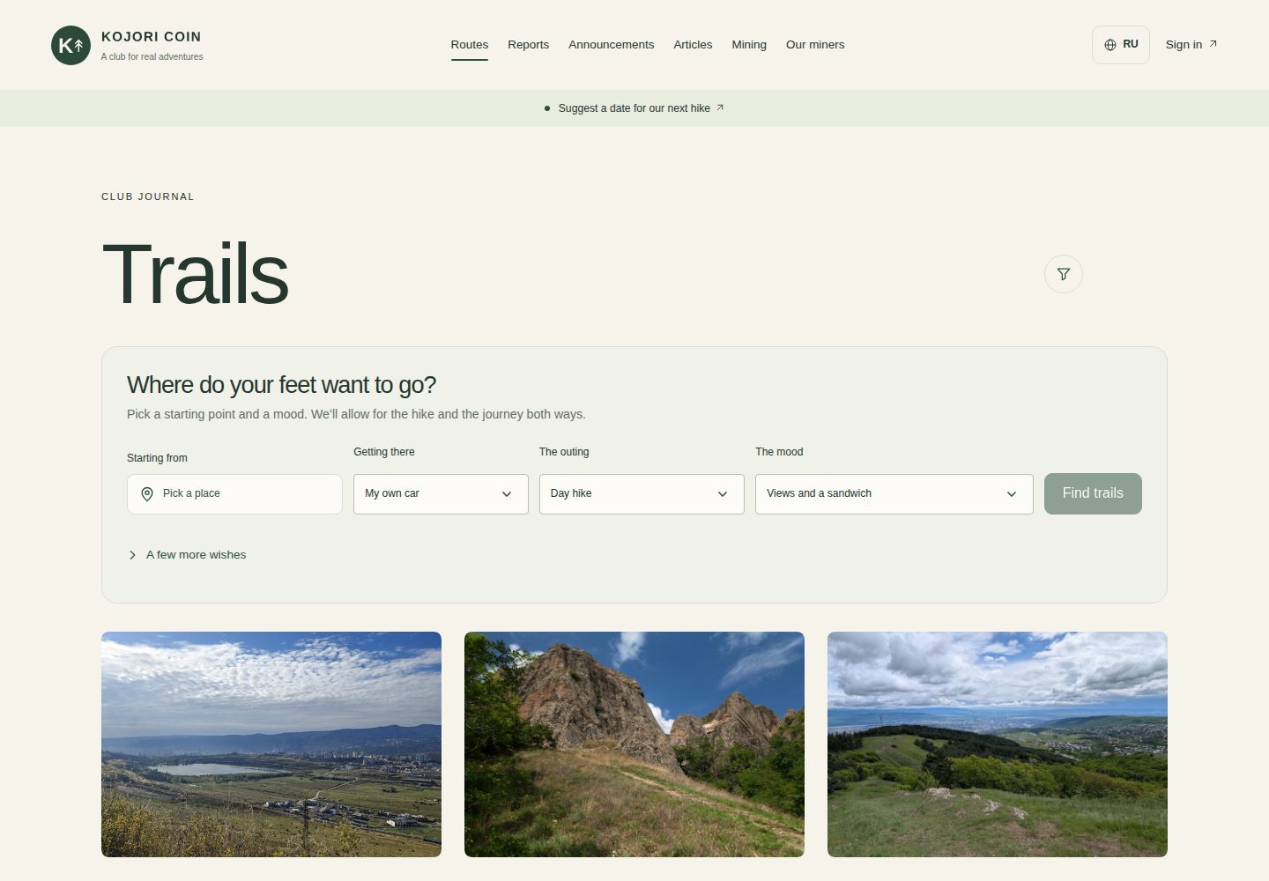This screenshot has height=881, width=1269.
Task: Click the arrow icon after the hike suggestion
Action: [x=720, y=107]
